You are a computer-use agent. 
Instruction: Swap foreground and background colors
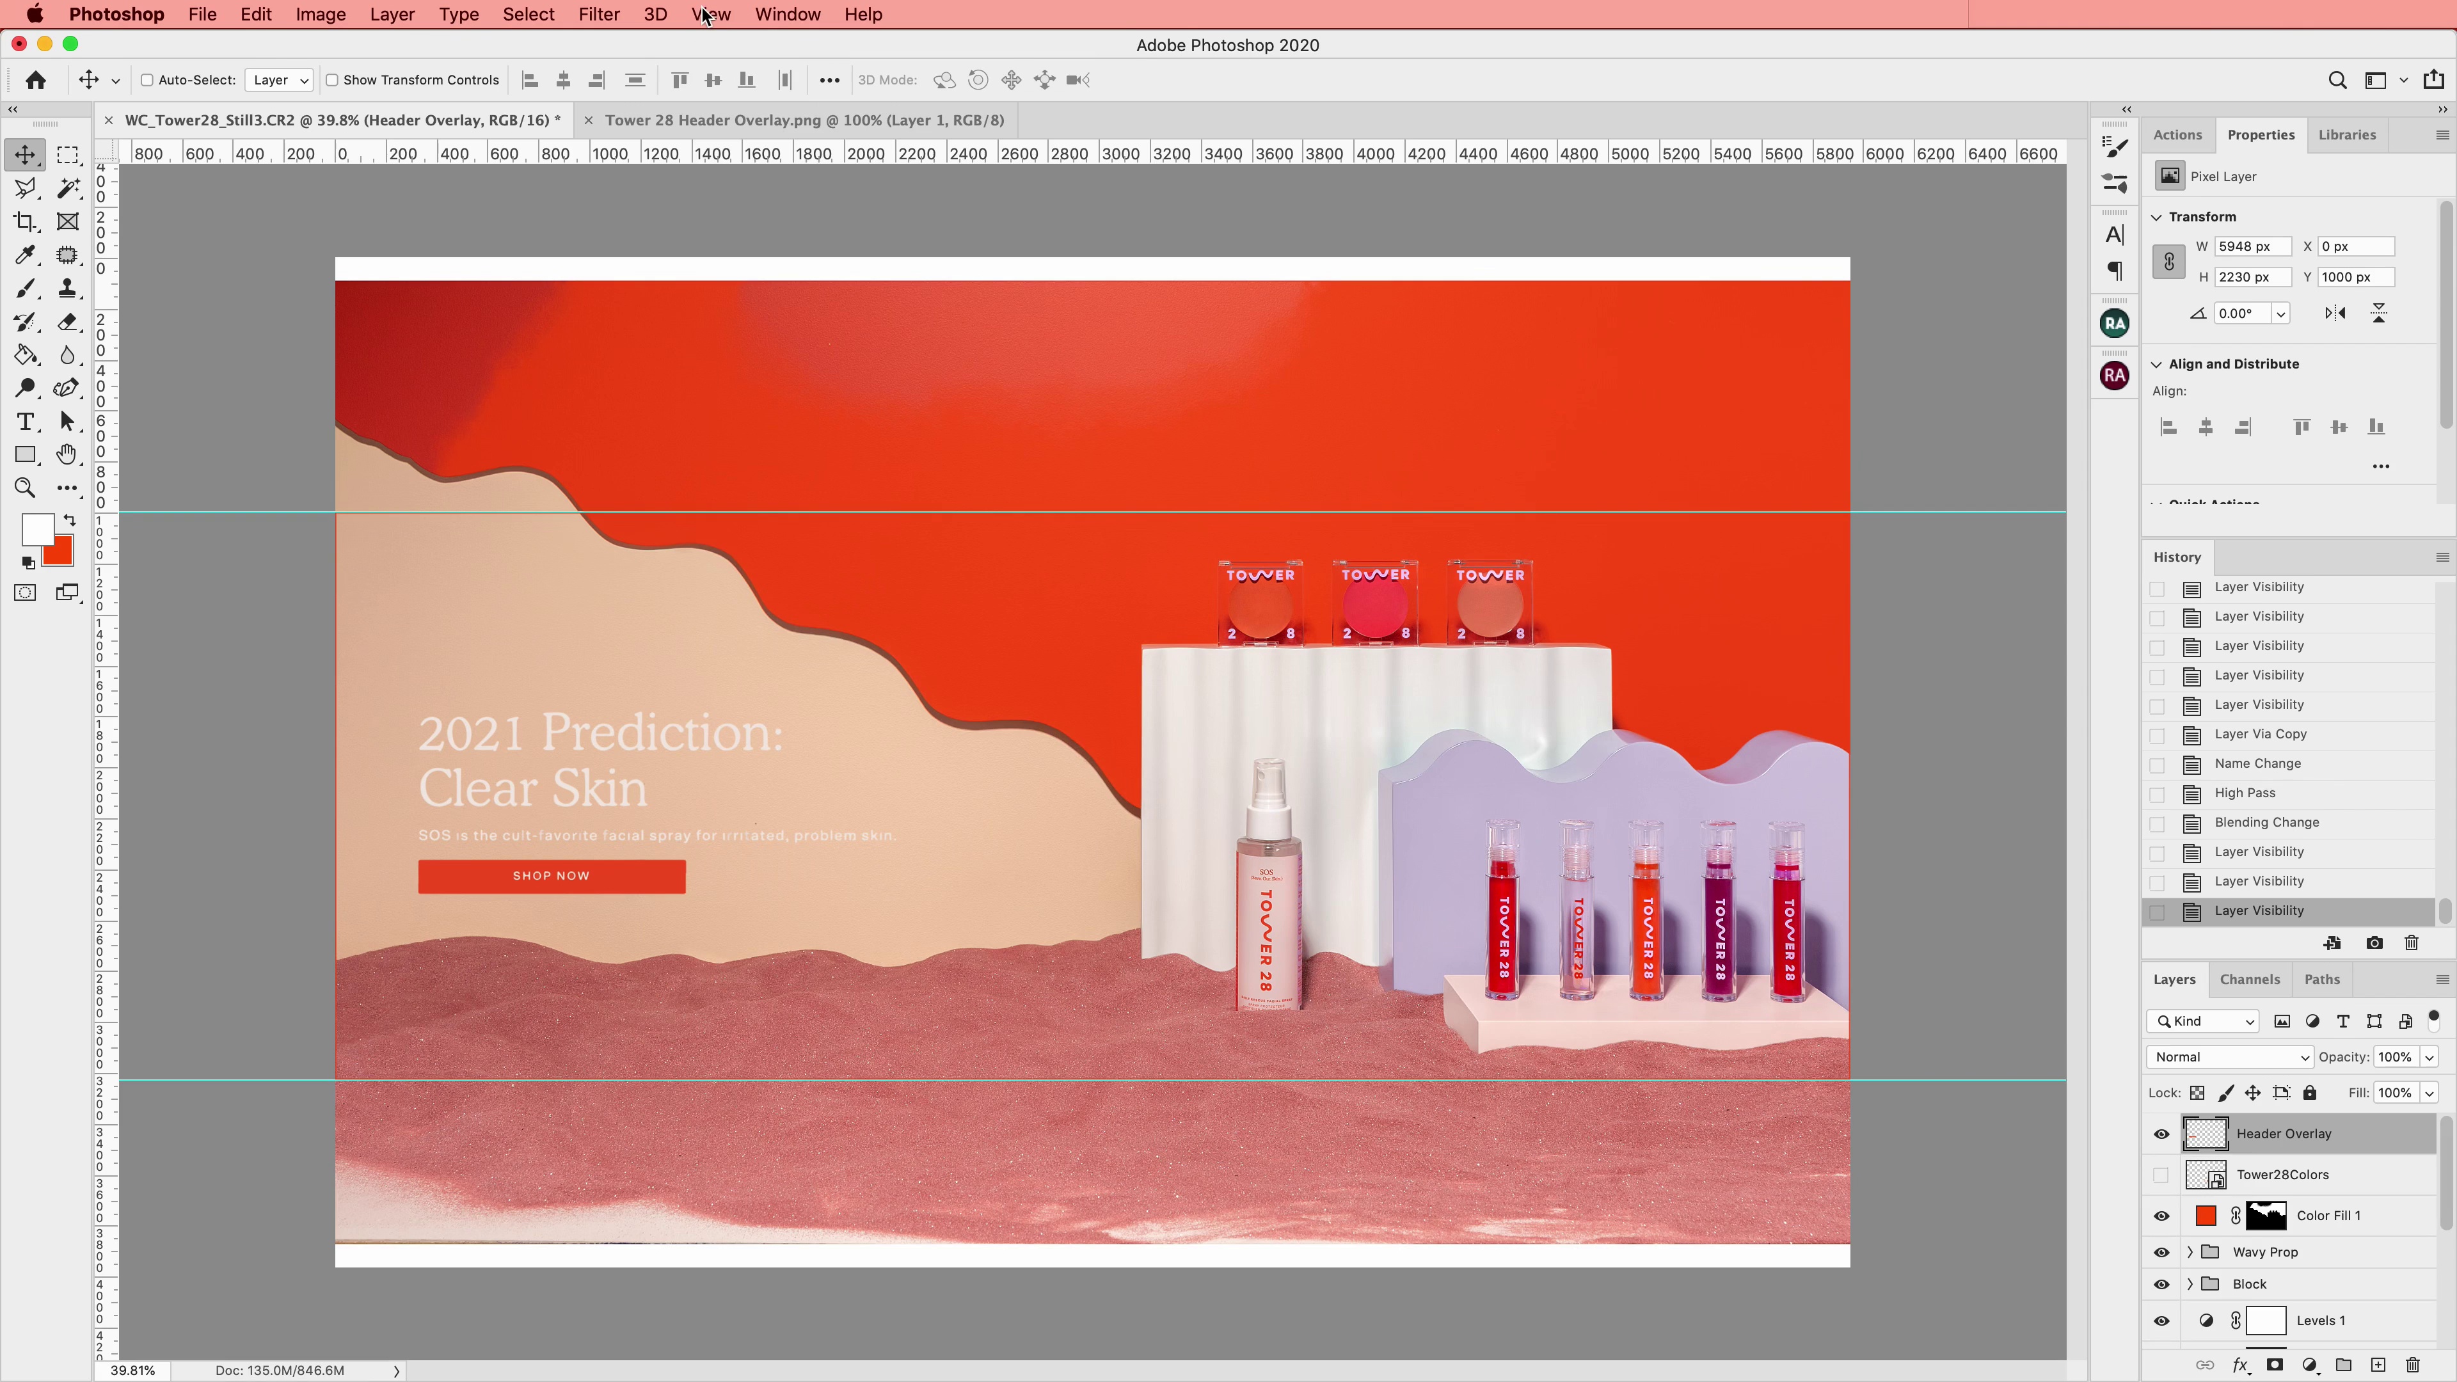[70, 521]
